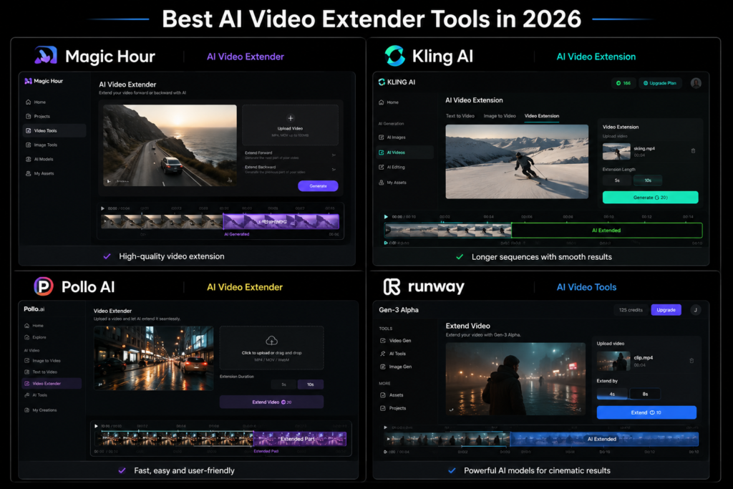This screenshot has height=489, width=733.
Task: Open Image Tools in Magic Hour sidebar
Action: pyautogui.click(x=42, y=145)
